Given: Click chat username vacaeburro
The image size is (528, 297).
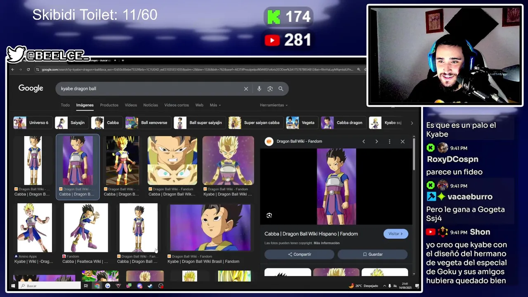Looking at the screenshot, I should coord(470,197).
